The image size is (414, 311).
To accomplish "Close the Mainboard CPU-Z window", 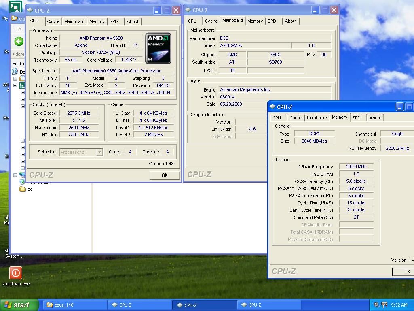I will (334, 10).
